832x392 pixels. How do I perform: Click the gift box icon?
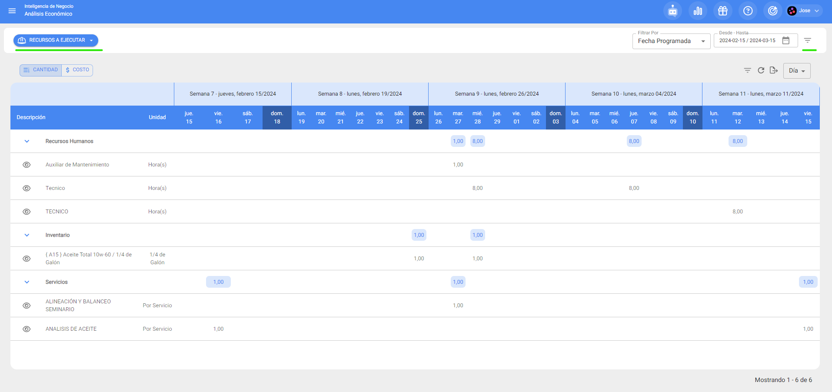722,11
